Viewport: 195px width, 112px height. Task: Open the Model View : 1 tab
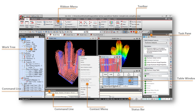[70, 35]
